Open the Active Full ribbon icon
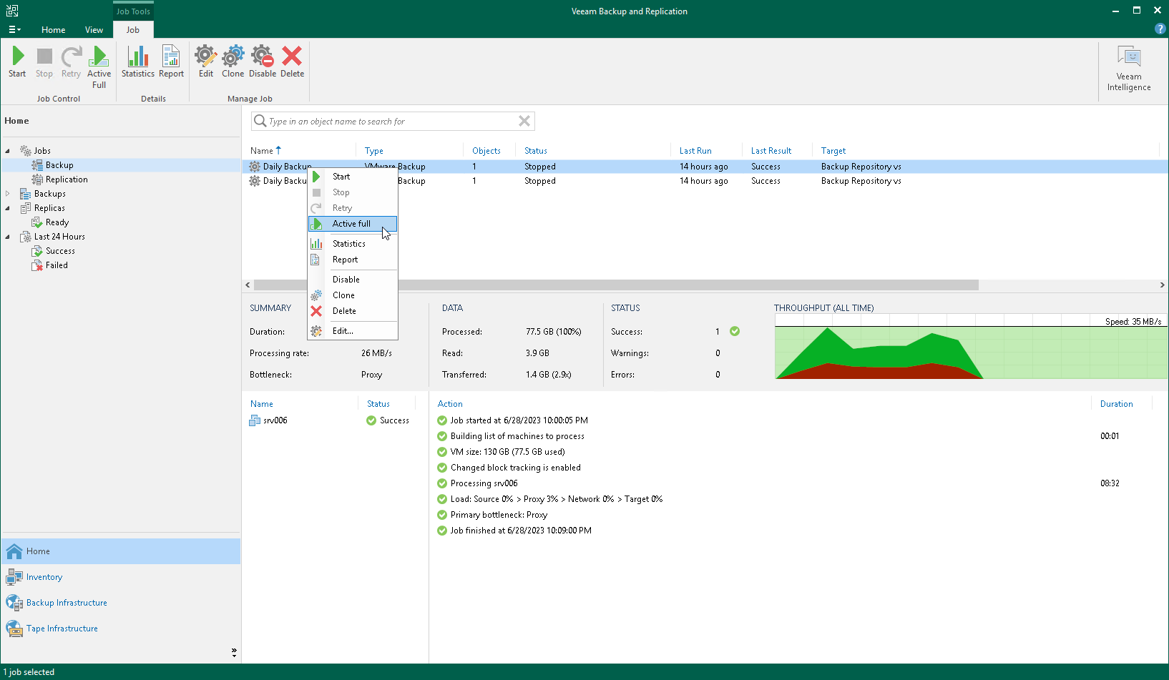Viewport: 1169px width, 680px height. pos(99,63)
